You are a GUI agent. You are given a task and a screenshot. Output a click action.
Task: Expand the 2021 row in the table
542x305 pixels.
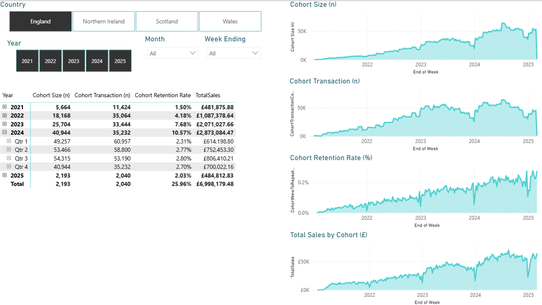tap(5, 107)
